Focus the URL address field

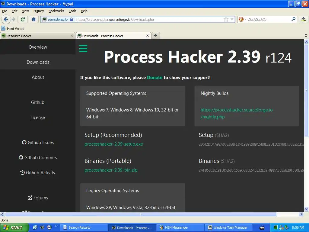point(149,20)
